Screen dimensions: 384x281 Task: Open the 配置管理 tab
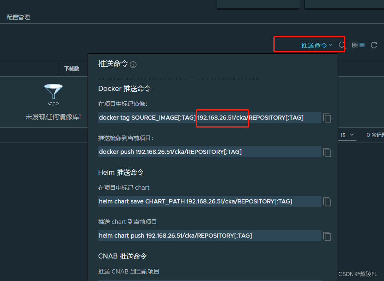click(x=18, y=17)
